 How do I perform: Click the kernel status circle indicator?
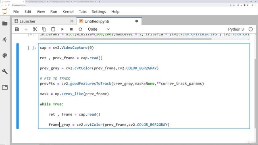coord(250,29)
